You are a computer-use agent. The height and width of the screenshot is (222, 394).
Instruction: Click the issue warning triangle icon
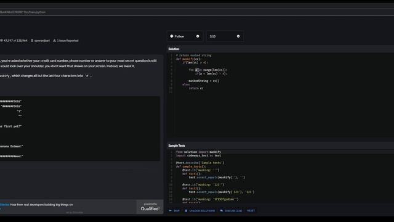[54, 40]
